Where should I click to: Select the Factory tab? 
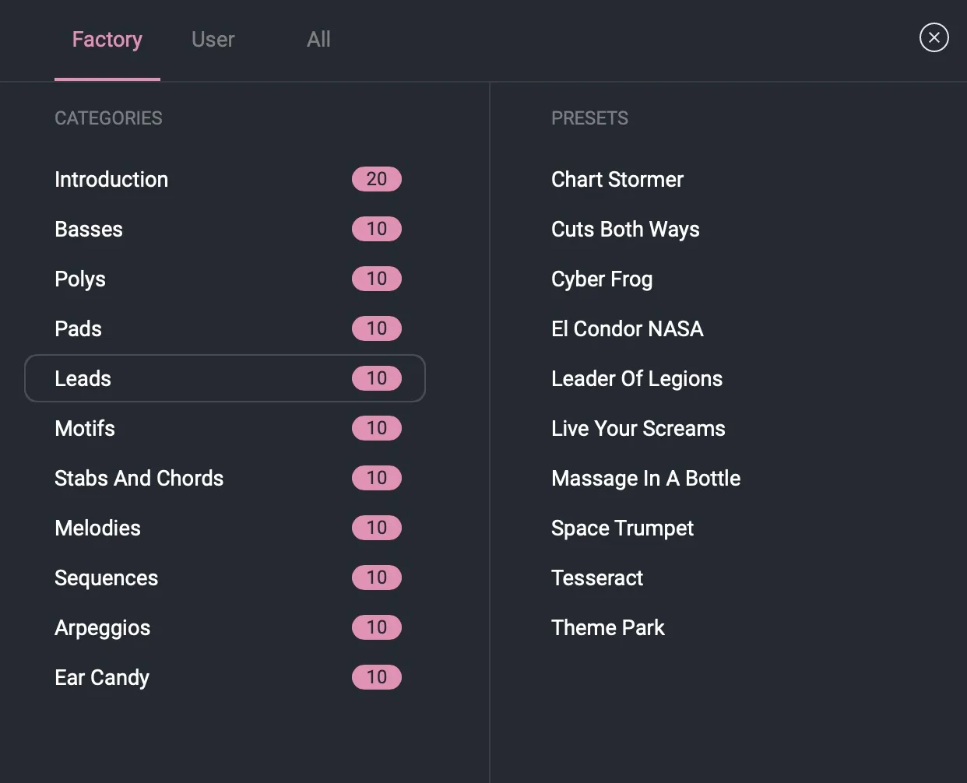tap(107, 40)
